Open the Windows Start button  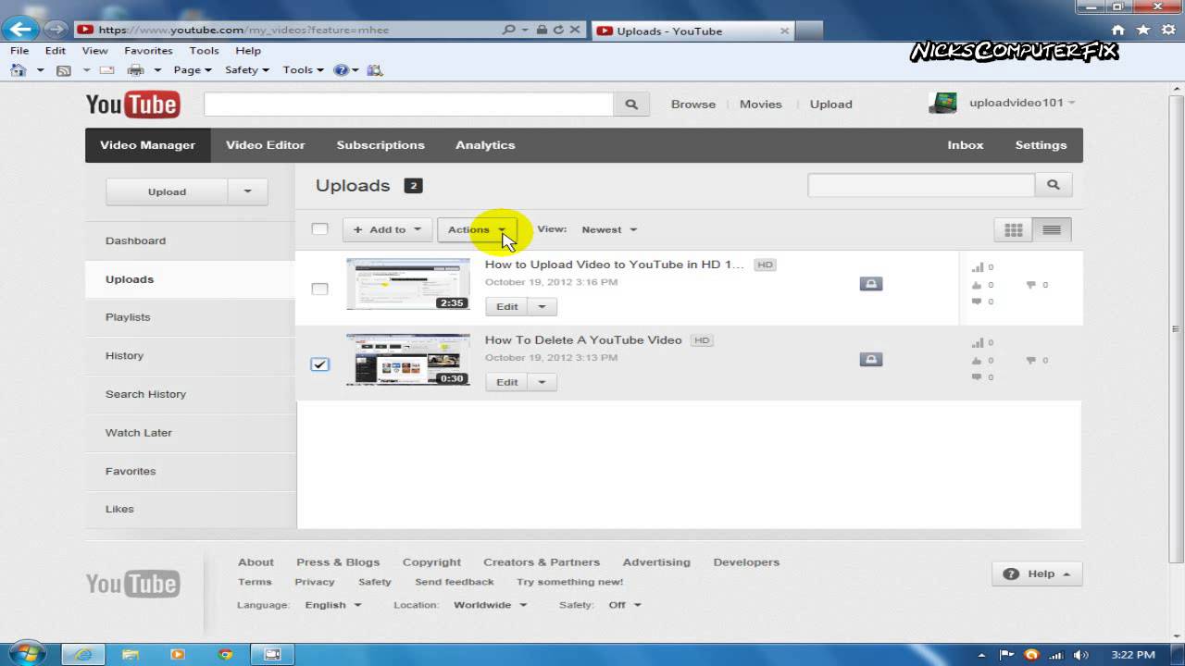[x=28, y=654]
